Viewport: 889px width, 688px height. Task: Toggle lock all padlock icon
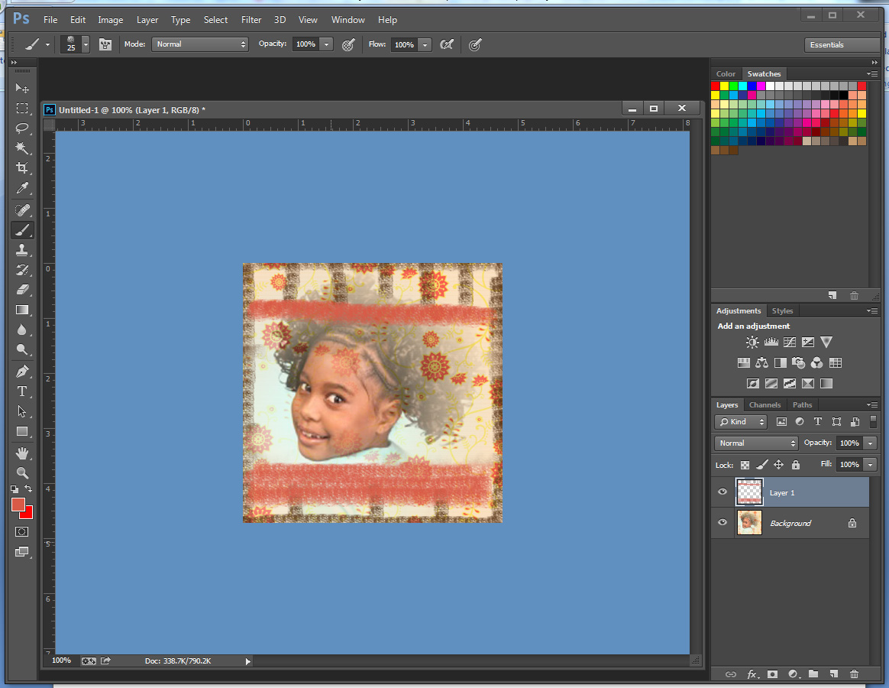point(796,465)
